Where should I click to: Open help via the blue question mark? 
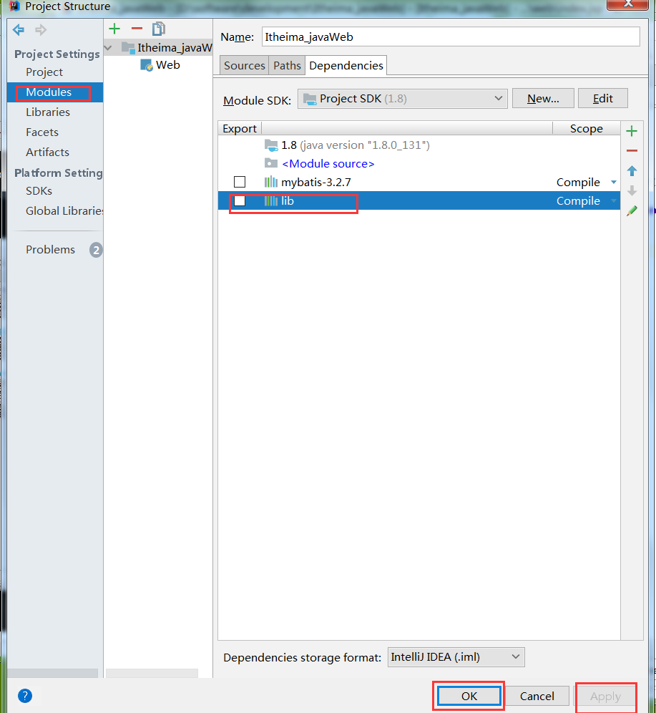click(x=25, y=696)
